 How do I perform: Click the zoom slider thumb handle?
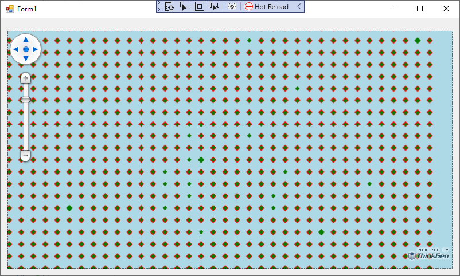(25, 100)
